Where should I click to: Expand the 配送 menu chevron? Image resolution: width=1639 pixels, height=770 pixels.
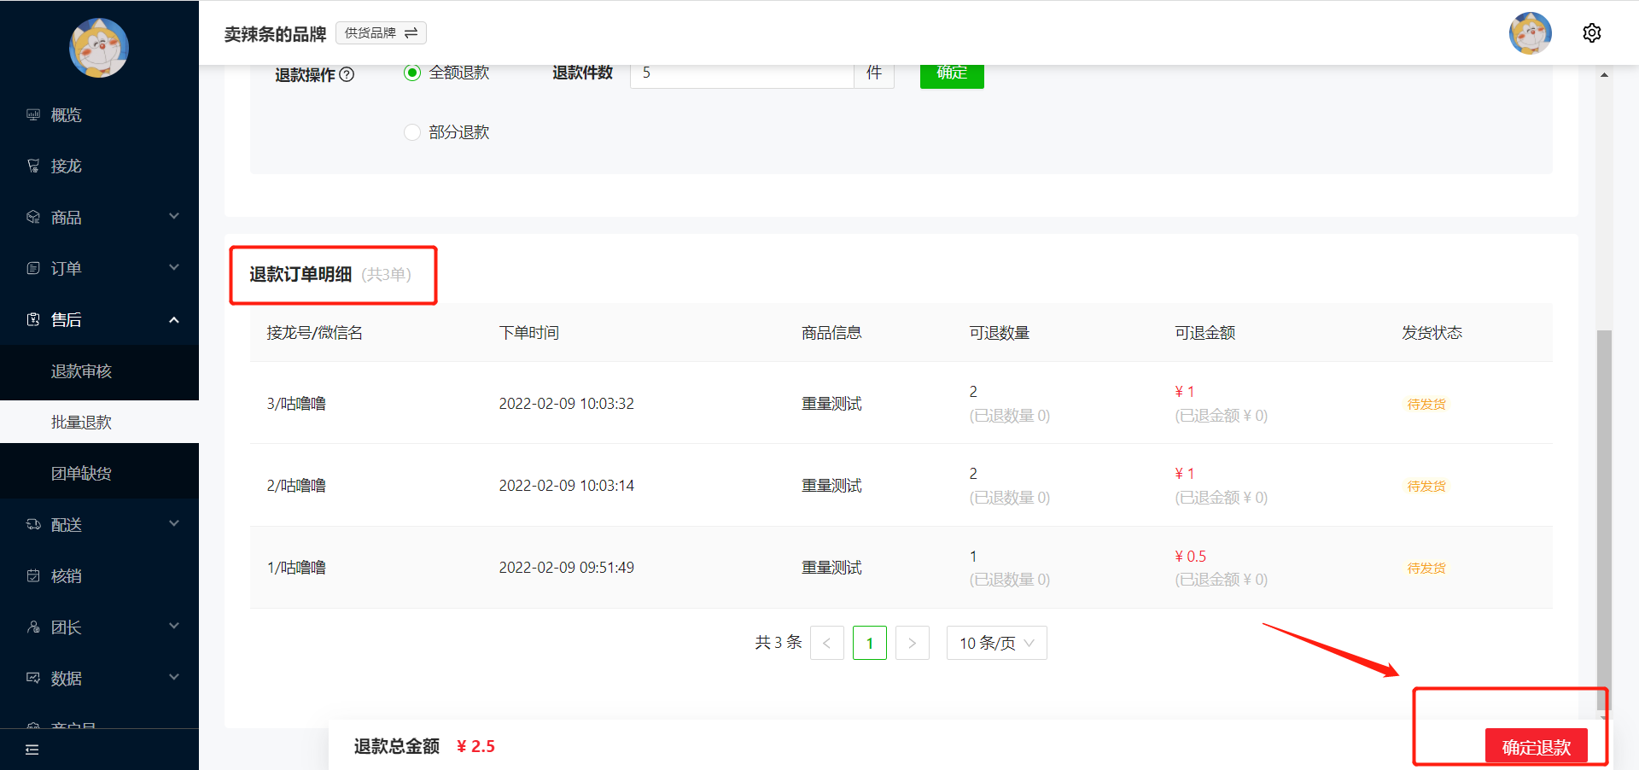click(174, 523)
